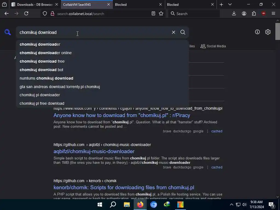Open the Downloads toolbar panel
280x210 pixels.
tap(234, 14)
